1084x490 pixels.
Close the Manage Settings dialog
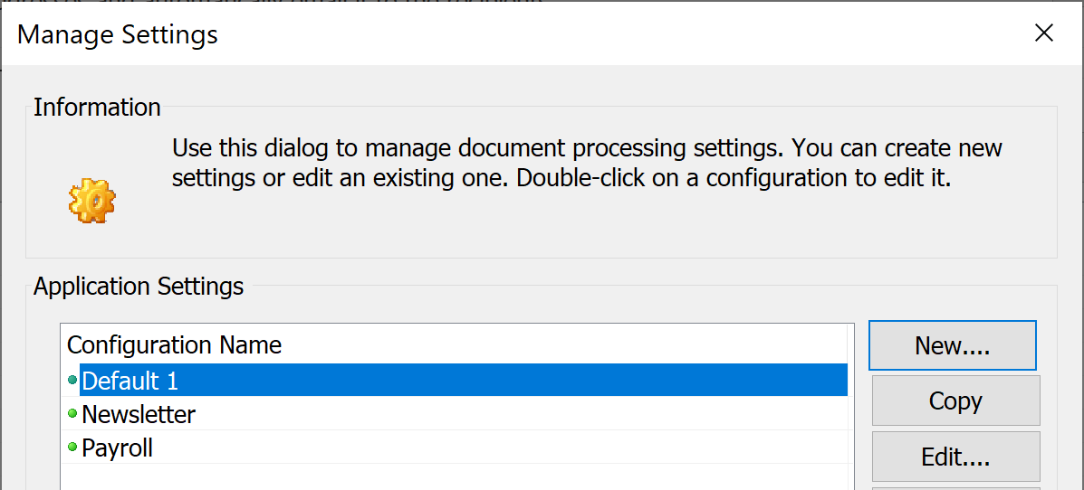[x=1044, y=33]
